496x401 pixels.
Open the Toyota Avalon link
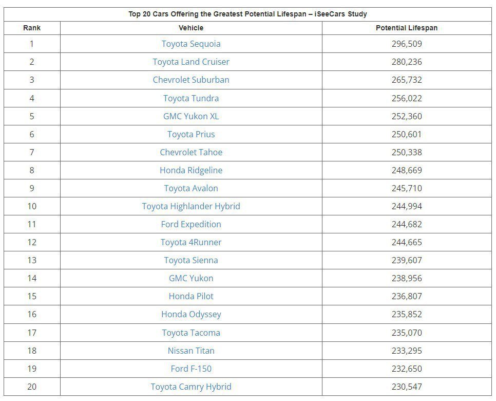190,189
